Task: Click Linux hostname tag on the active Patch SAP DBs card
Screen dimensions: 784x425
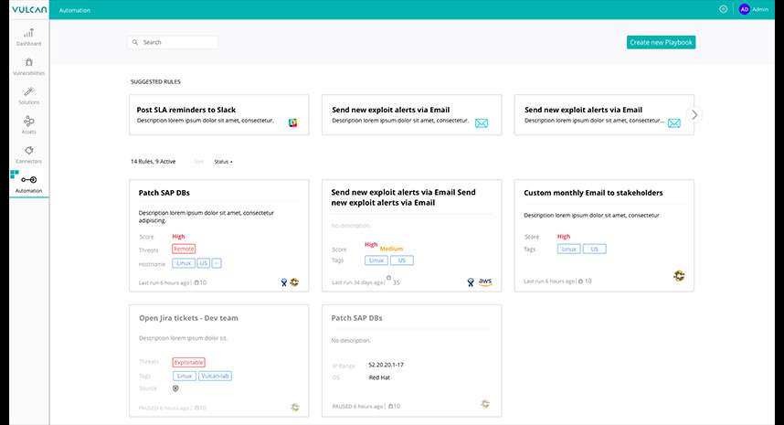Action: (x=184, y=263)
